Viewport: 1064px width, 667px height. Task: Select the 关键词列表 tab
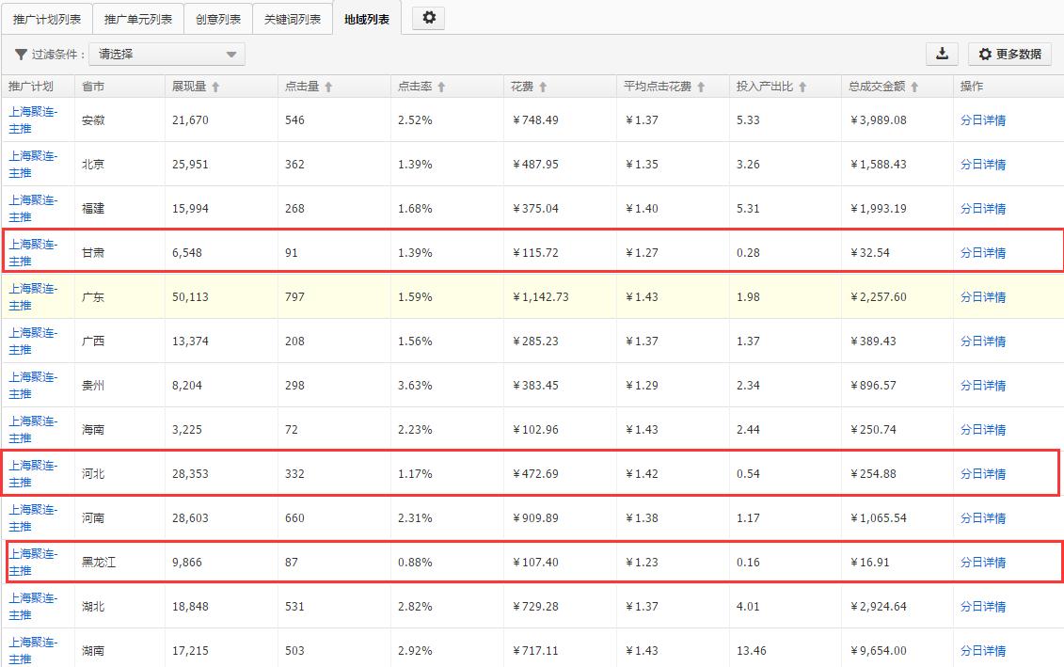coord(293,19)
